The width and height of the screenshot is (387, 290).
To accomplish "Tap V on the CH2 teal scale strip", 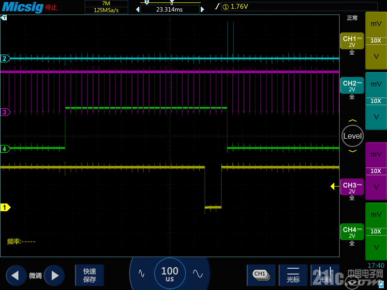I will pos(376,117).
